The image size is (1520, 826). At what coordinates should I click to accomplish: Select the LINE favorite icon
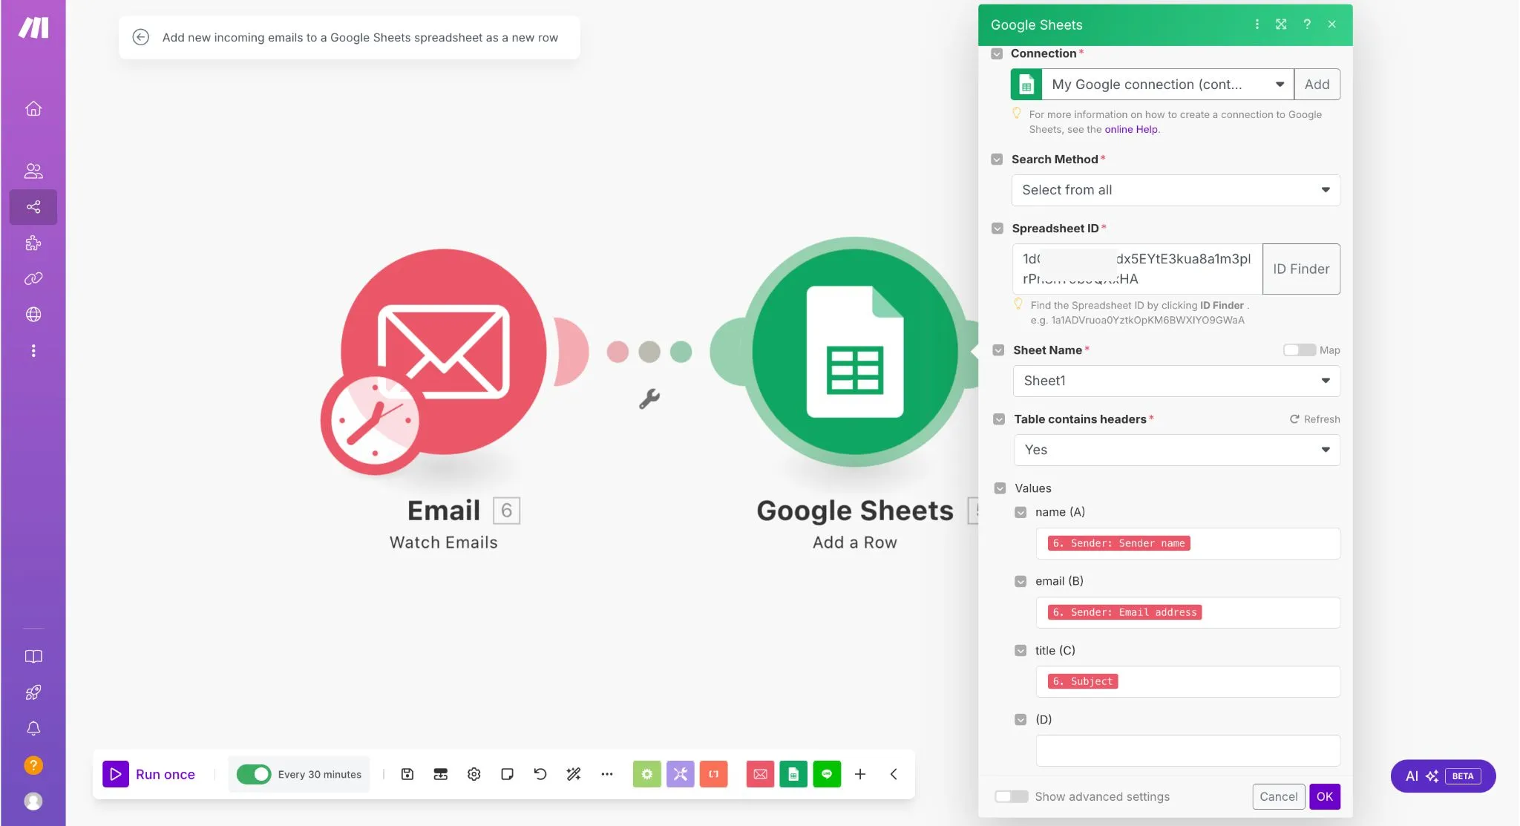[827, 774]
